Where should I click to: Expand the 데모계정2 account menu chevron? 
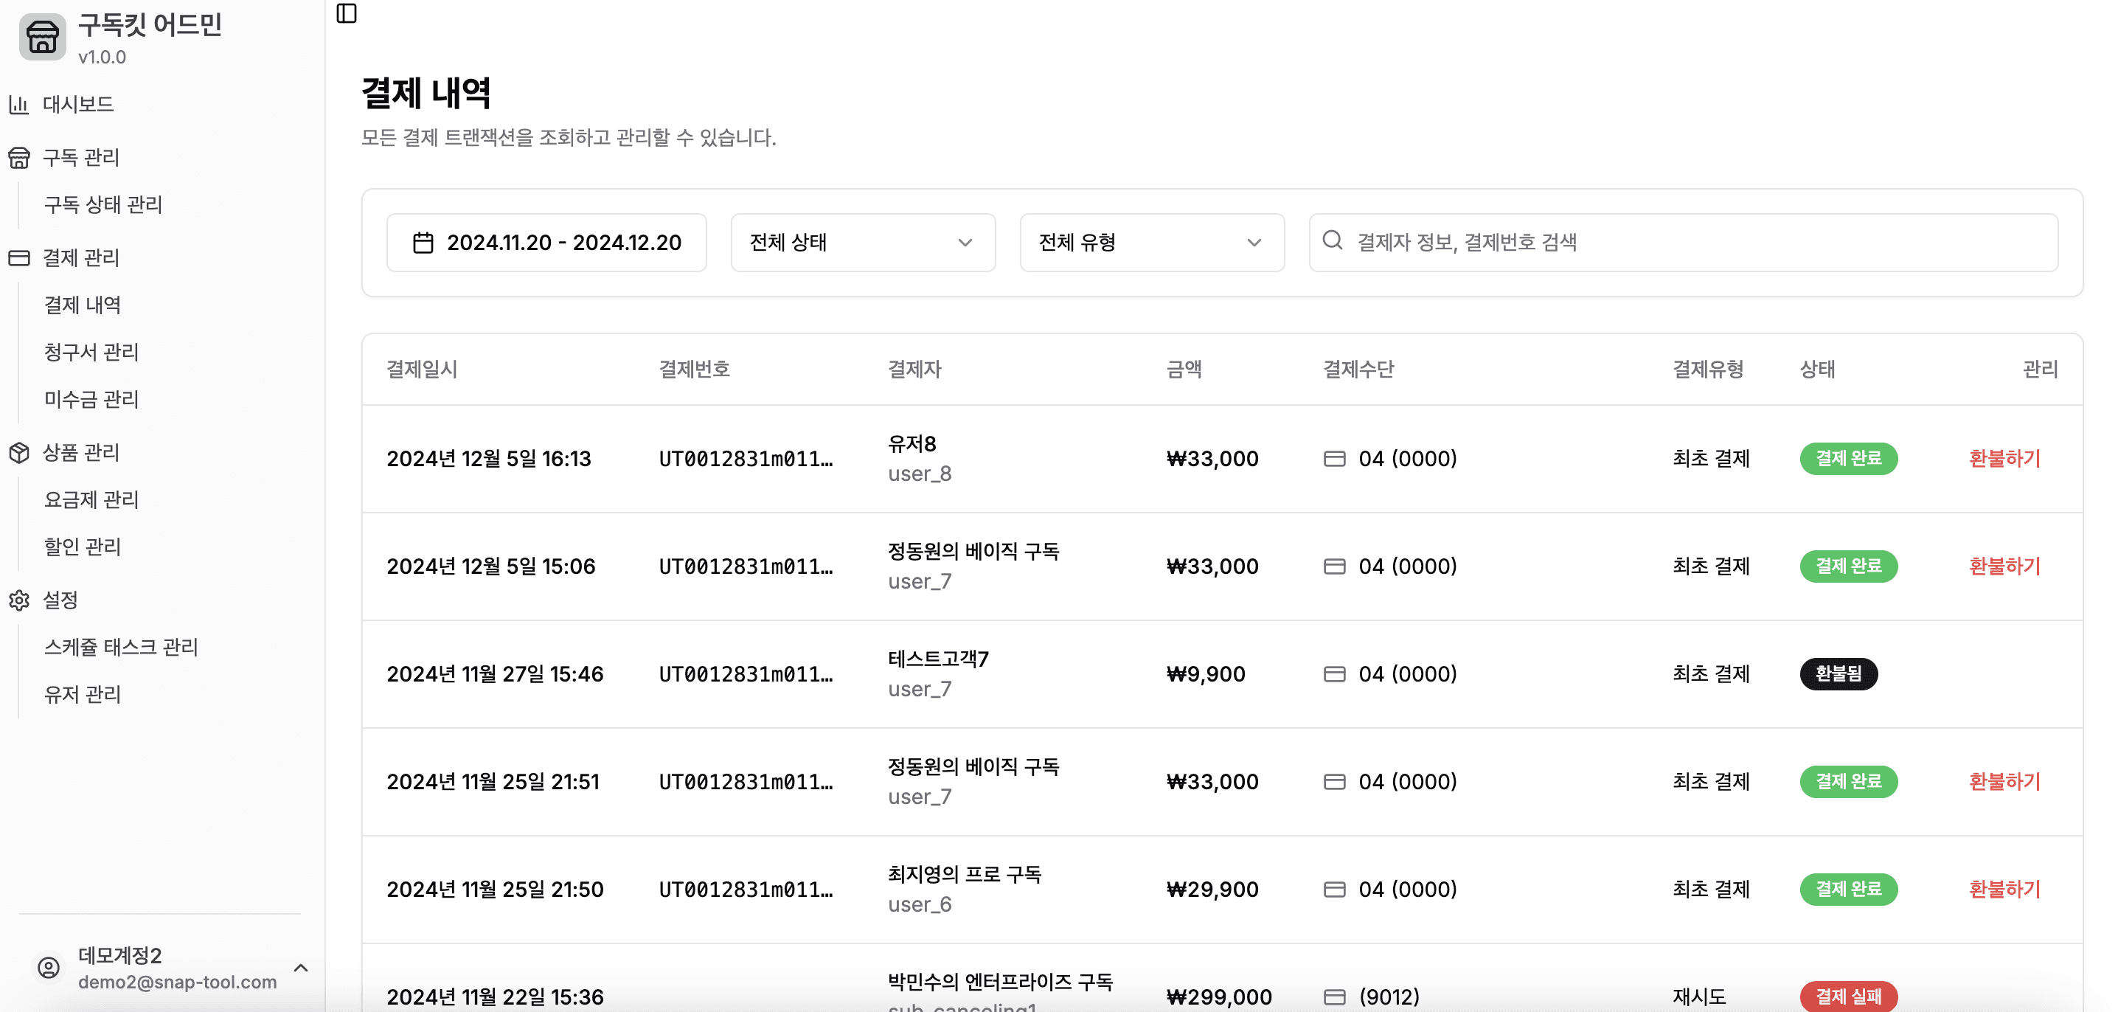pyautogui.click(x=301, y=968)
